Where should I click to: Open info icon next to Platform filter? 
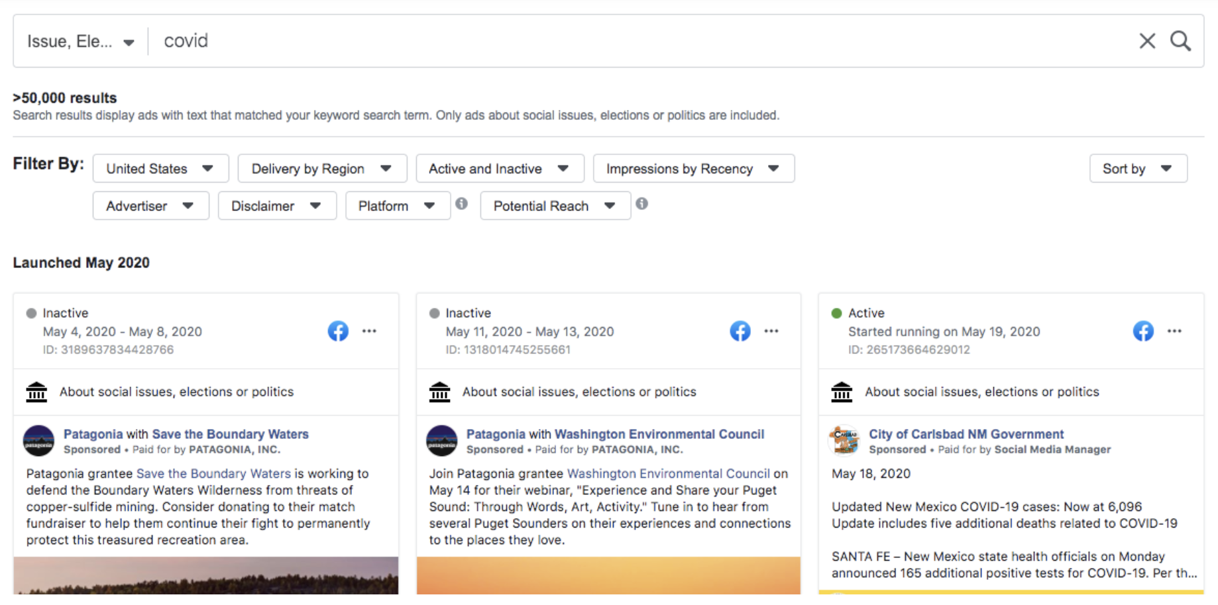coord(462,204)
